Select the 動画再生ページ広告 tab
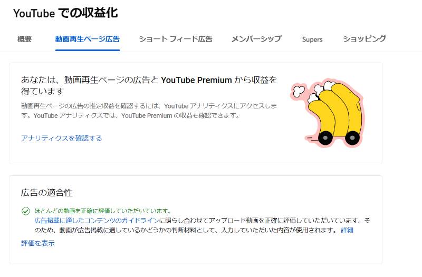This screenshot has width=422, height=277. pos(88,39)
